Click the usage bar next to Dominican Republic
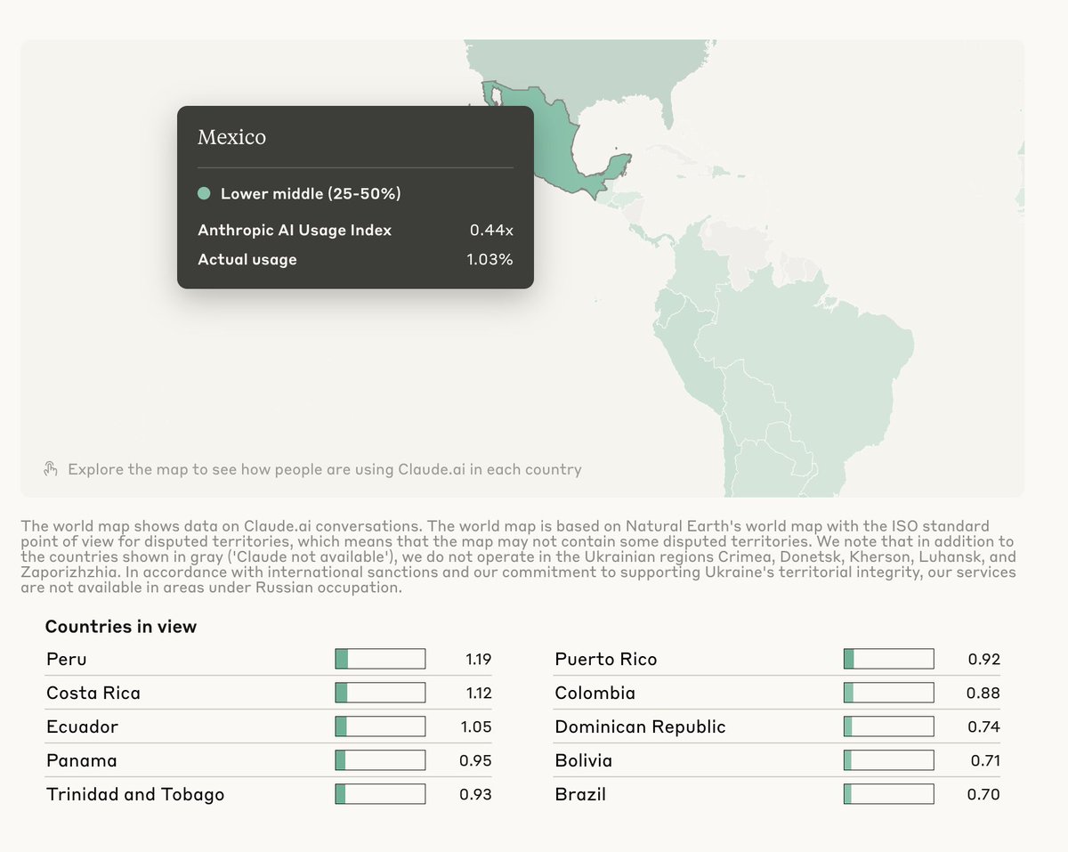 (888, 726)
